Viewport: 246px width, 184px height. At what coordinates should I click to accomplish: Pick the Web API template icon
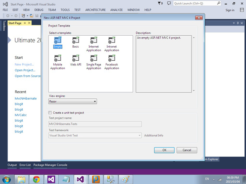pos(76,58)
